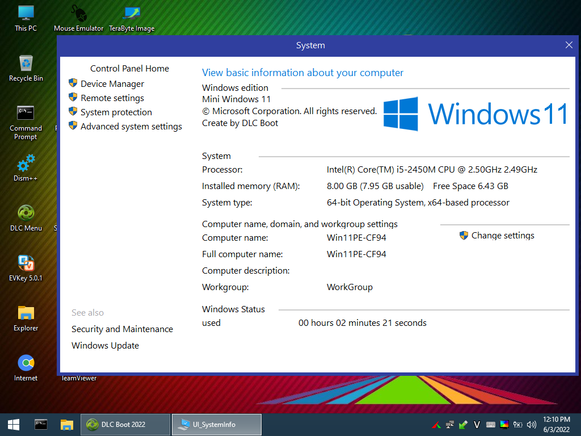This screenshot has height=436, width=581.
Task: Open This PC desktop icon
Action: [x=26, y=18]
